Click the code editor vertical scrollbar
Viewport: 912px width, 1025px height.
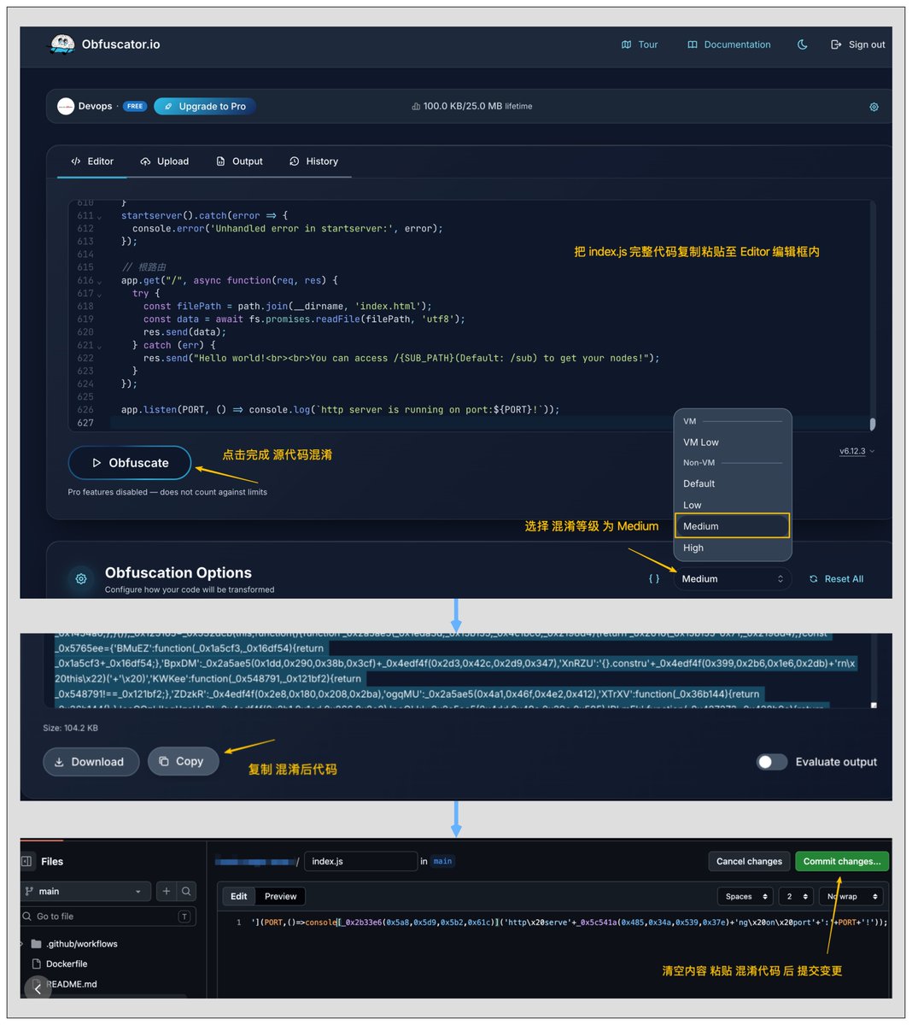click(872, 424)
